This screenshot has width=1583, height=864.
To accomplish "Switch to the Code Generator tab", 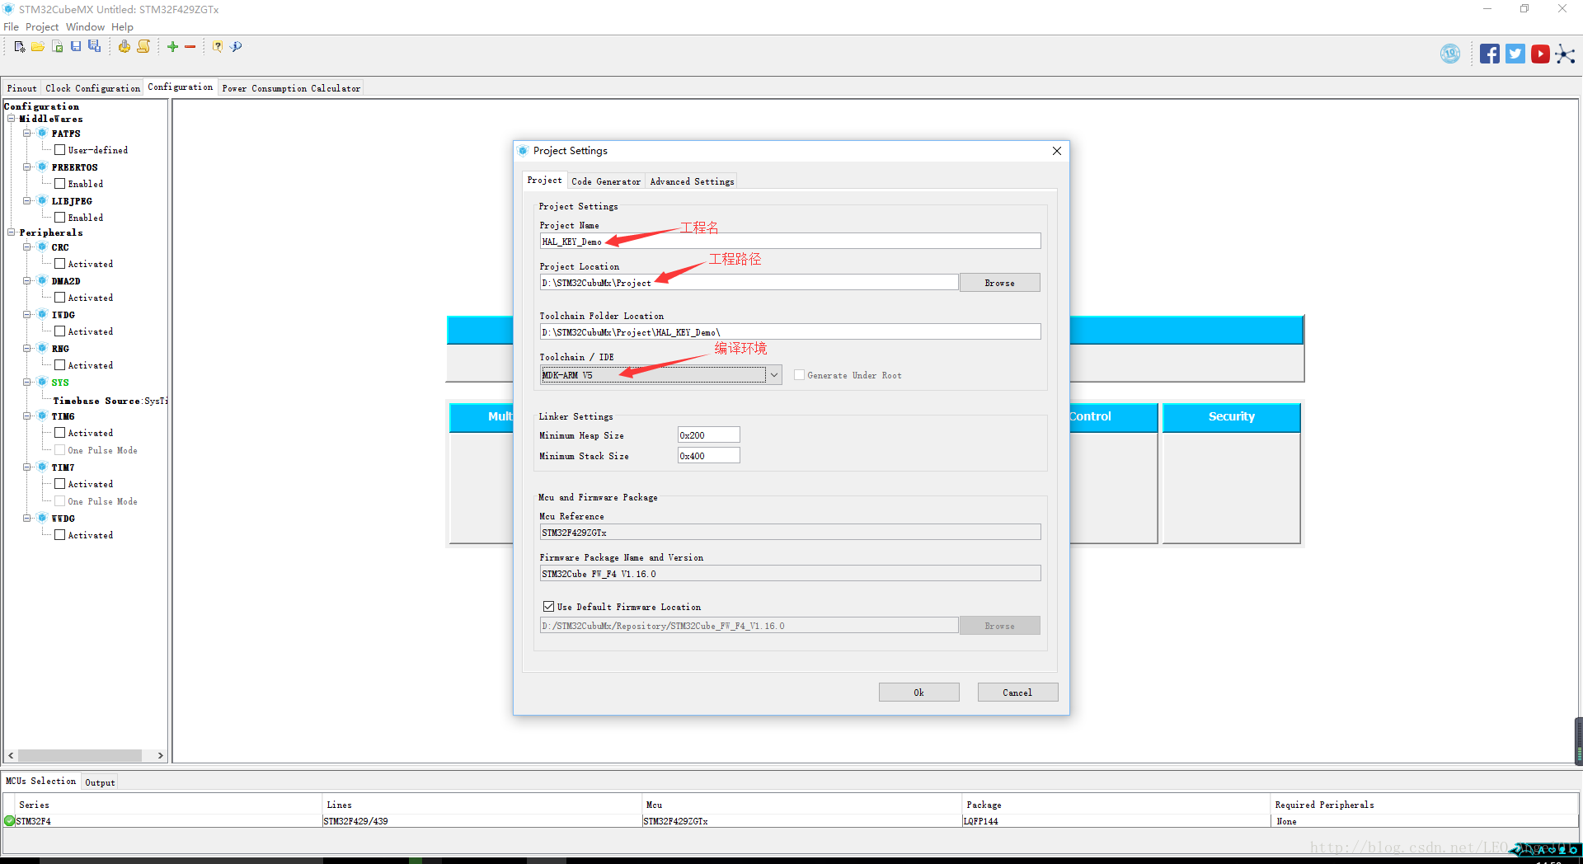I will click(x=606, y=181).
